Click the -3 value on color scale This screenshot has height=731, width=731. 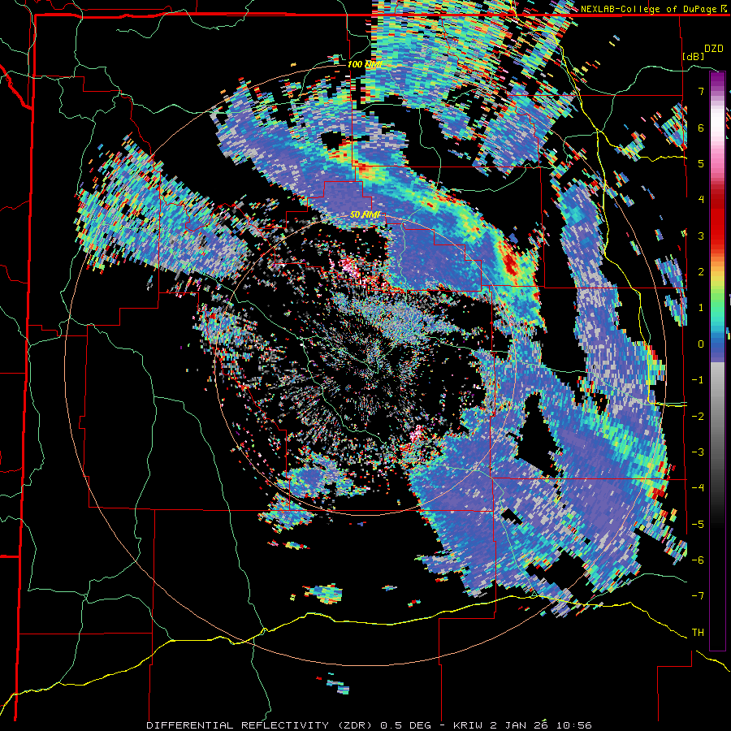pyautogui.click(x=698, y=452)
